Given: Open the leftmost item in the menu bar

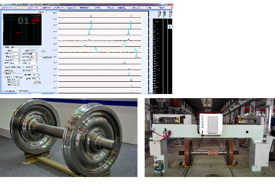Looking at the screenshot, I should pos(6,8).
